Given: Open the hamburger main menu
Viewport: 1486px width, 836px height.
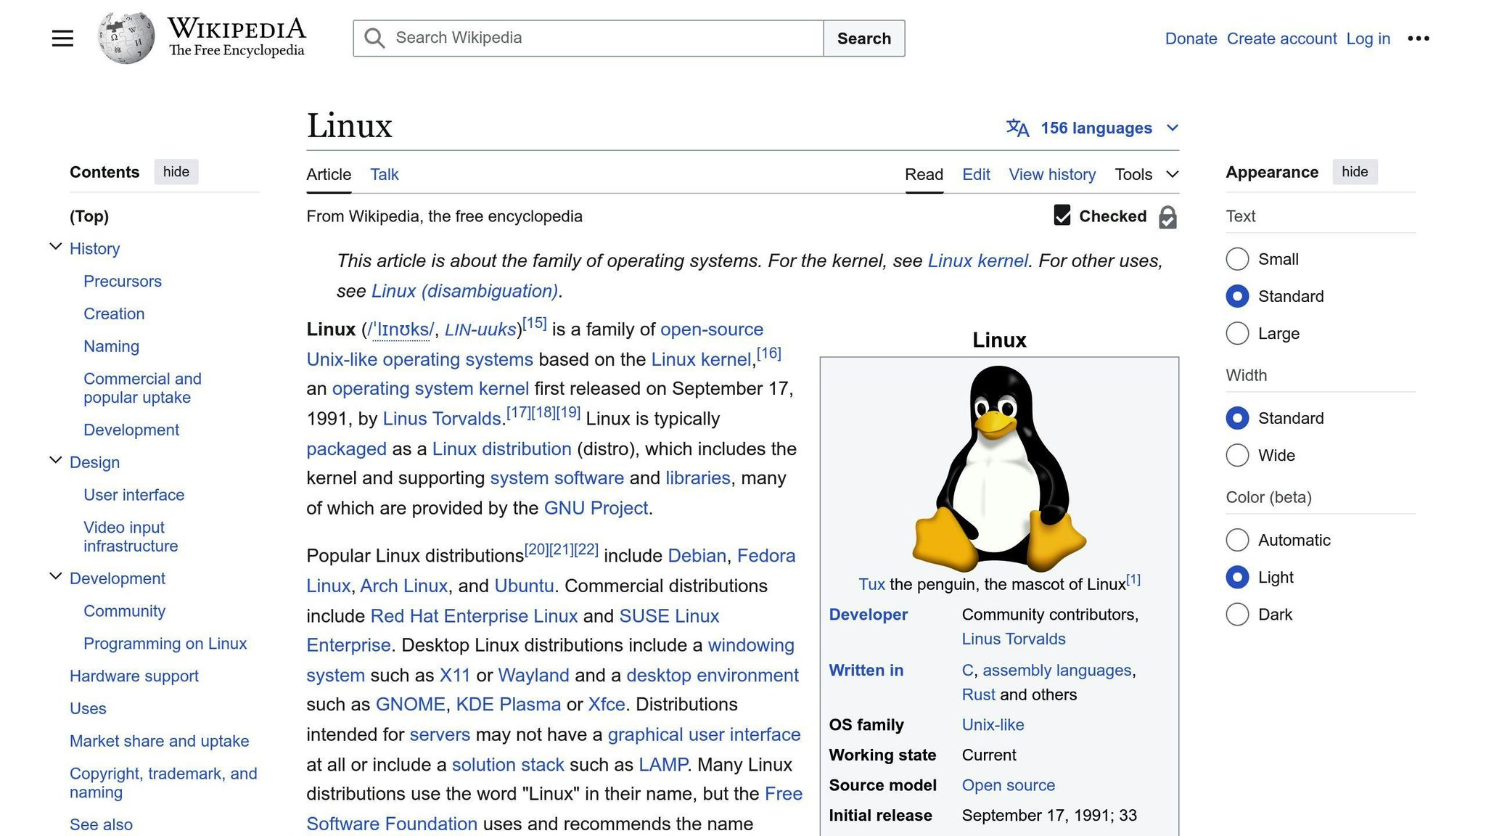Looking at the screenshot, I should point(62,38).
